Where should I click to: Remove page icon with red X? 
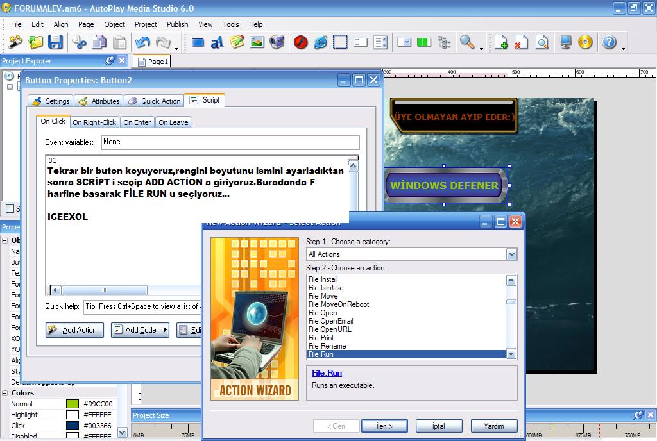click(x=521, y=42)
